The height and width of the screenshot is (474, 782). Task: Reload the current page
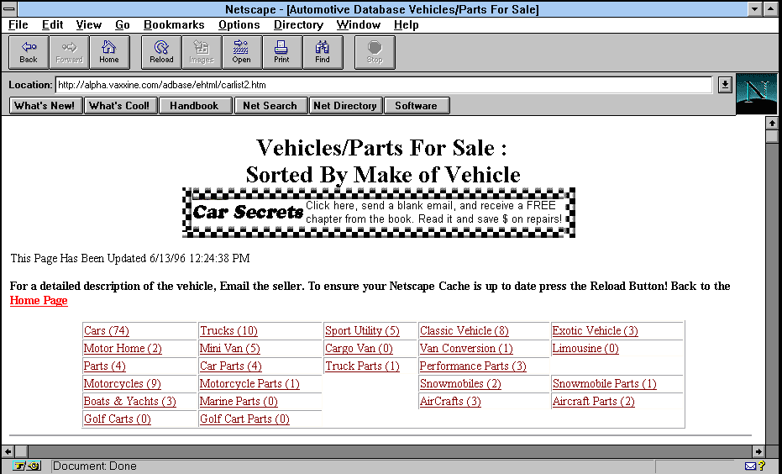tap(161, 52)
